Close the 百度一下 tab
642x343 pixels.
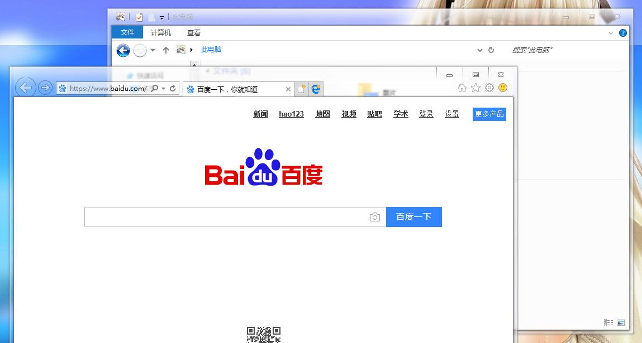click(288, 90)
